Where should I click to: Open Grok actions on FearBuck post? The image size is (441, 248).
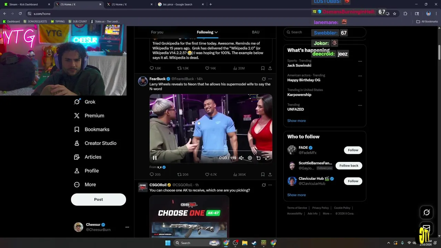(264, 79)
